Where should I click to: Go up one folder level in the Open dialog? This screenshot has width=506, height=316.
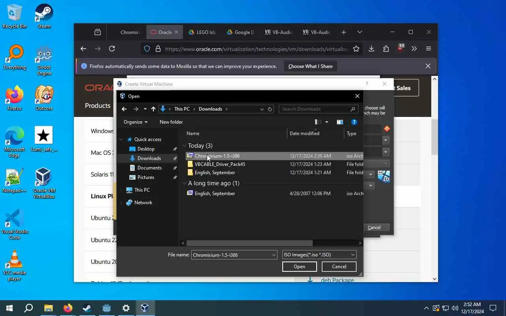(153, 109)
